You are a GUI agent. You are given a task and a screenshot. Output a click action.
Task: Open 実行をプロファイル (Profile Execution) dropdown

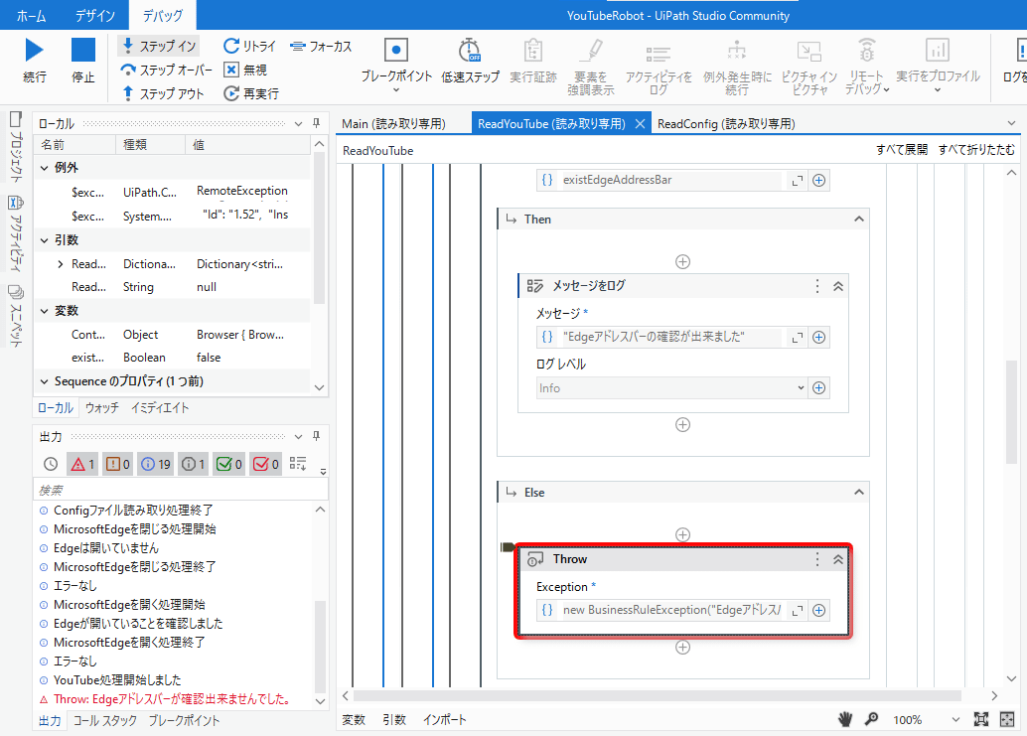click(938, 67)
